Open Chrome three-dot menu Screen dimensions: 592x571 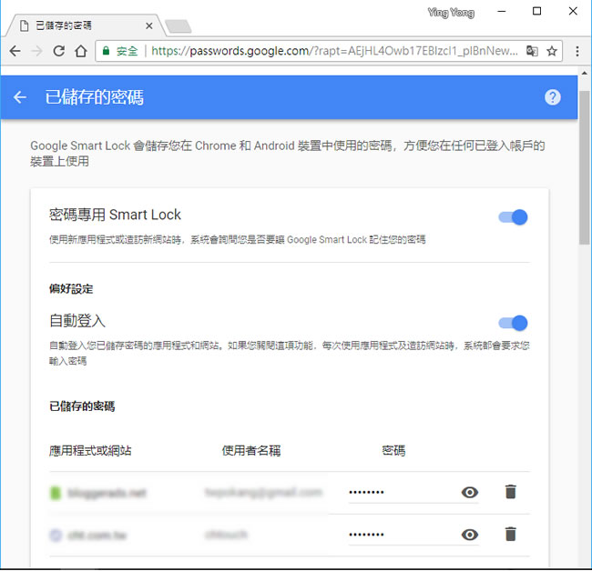pos(577,51)
